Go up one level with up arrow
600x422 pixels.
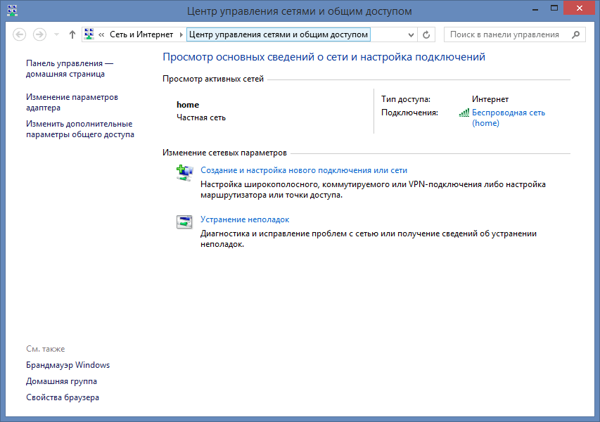pos(72,34)
